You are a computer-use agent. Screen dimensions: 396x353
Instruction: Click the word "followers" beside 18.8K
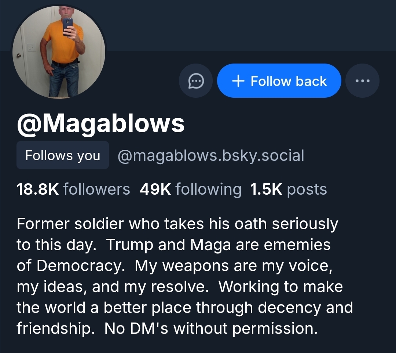pos(96,189)
